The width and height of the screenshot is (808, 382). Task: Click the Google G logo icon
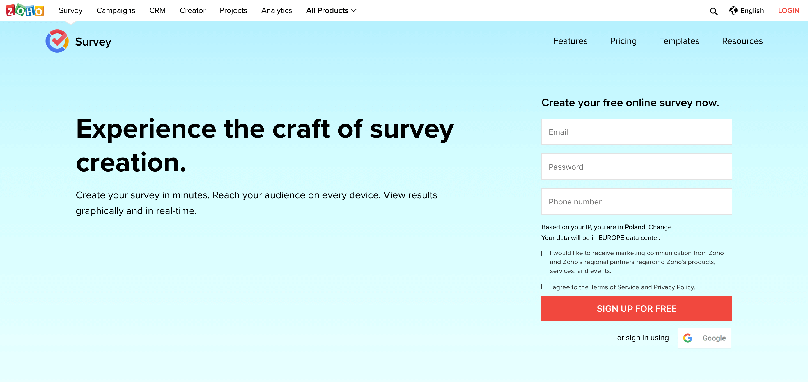[x=688, y=338]
